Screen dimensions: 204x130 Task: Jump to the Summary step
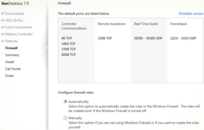(x=12, y=55)
